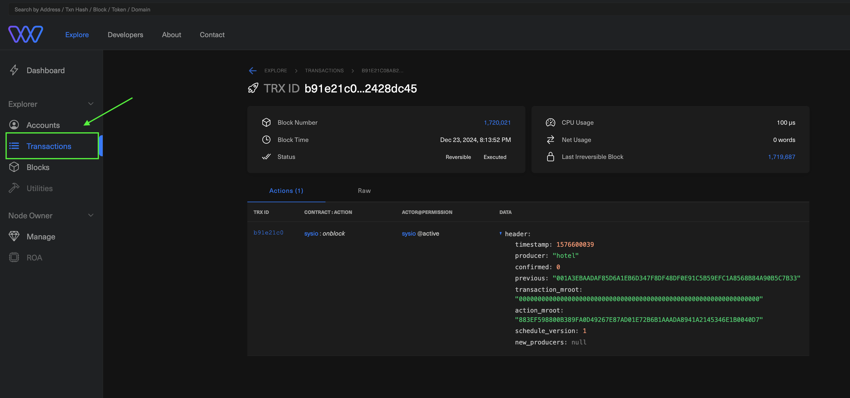
Task: Open sysio actor link before @active
Action: [x=409, y=233]
